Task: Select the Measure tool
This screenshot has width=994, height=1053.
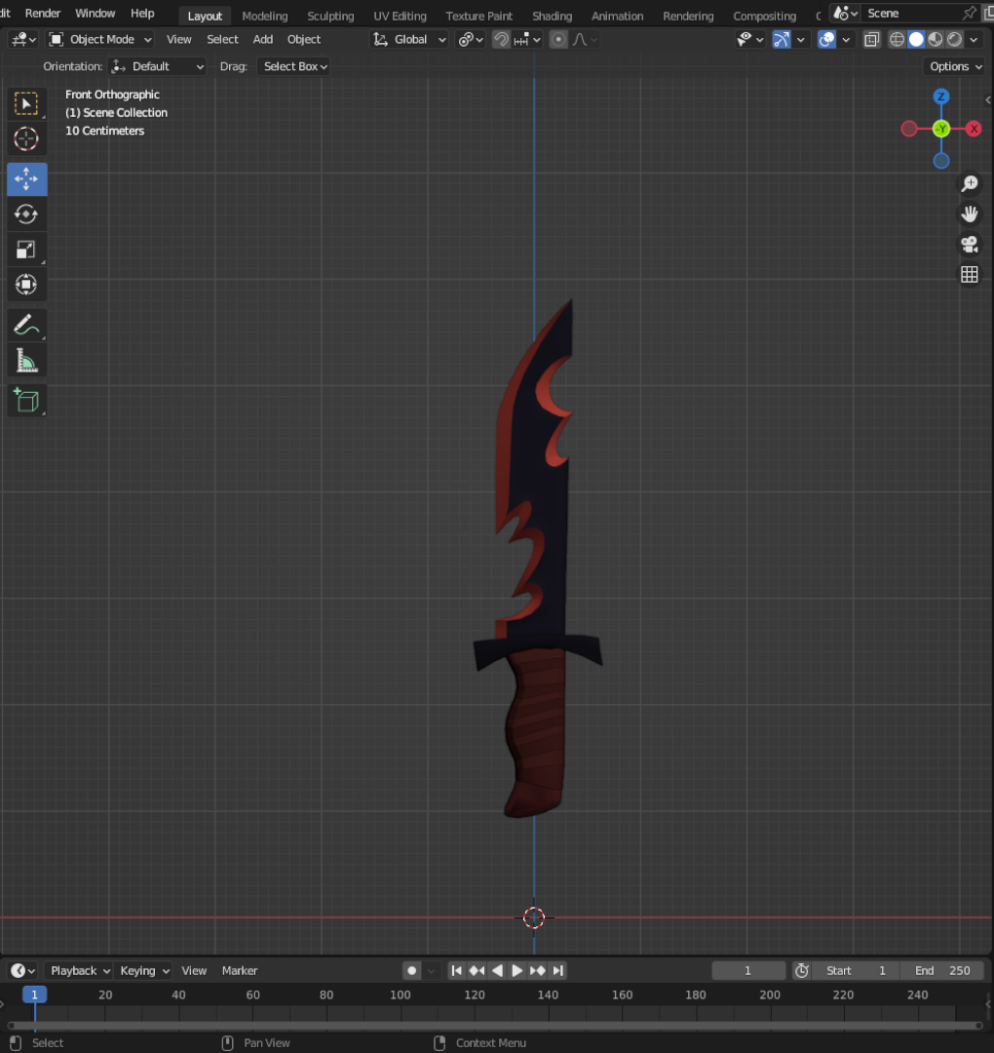Action: (27, 361)
